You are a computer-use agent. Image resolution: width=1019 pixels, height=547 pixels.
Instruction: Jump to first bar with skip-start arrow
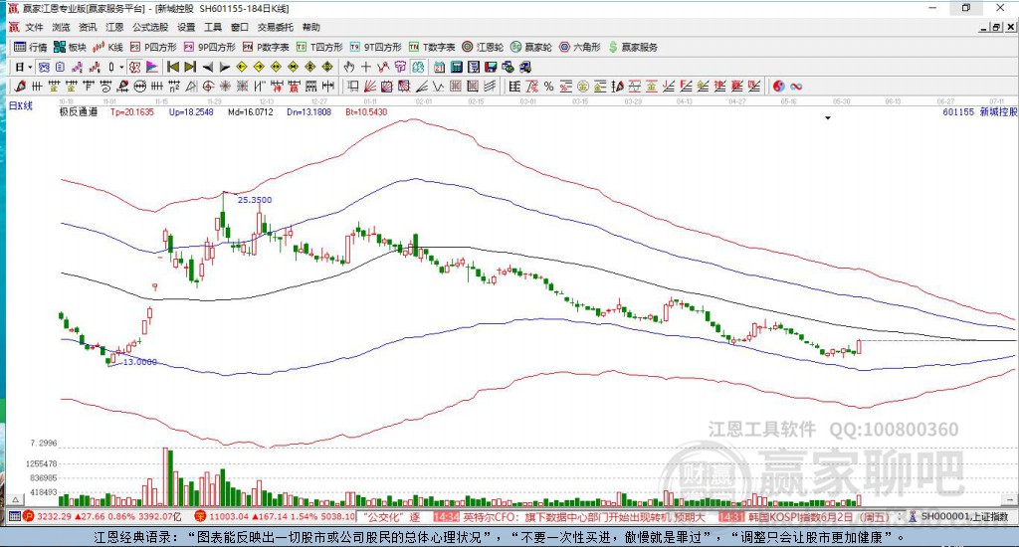click(x=173, y=67)
